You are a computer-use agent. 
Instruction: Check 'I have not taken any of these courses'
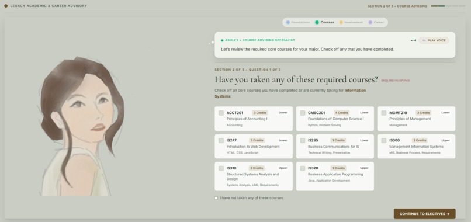(216, 198)
